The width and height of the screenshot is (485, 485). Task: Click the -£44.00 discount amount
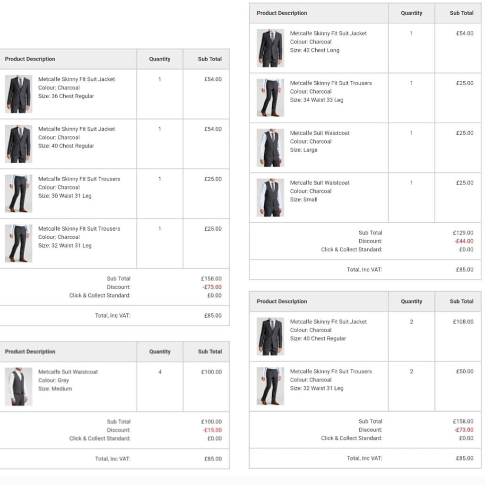tap(464, 241)
